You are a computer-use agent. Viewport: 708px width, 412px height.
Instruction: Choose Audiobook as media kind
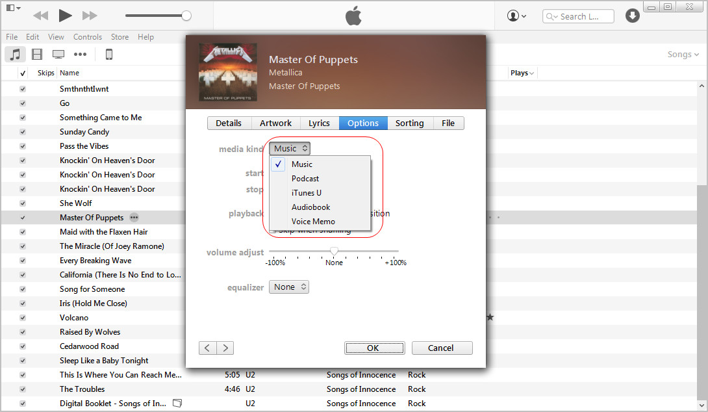320,207
